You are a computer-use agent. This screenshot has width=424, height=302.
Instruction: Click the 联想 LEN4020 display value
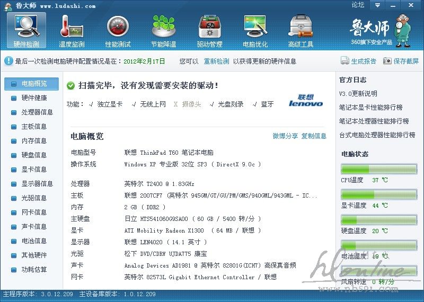tap(165, 242)
